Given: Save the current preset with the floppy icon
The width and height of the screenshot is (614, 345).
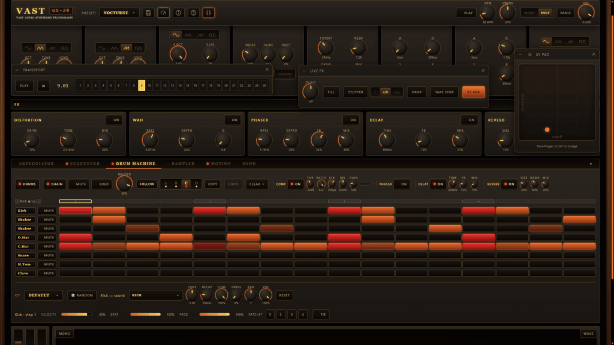Looking at the screenshot, I should click(149, 13).
